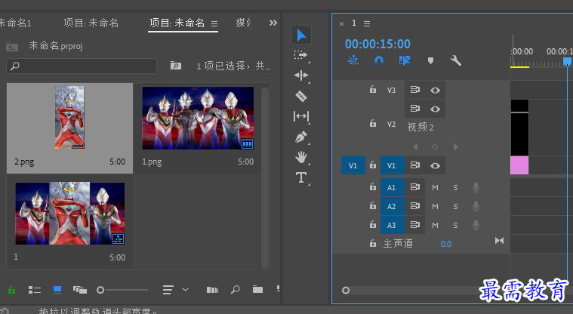The image size is (573, 314).
Task: Select the Hand tool
Action: tap(301, 158)
